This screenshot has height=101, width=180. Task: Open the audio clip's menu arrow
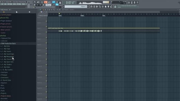tap(48, 28)
